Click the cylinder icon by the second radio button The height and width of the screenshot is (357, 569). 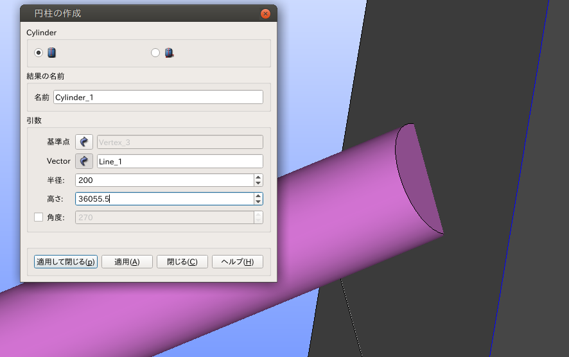(169, 53)
